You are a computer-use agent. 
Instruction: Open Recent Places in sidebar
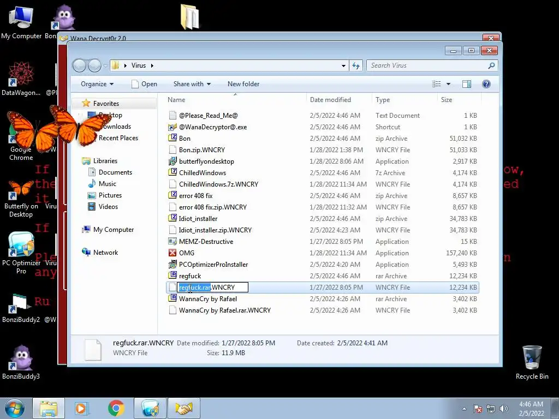(118, 138)
